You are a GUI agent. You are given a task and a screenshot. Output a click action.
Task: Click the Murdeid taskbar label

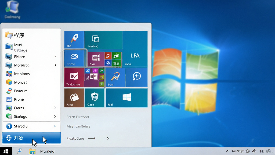point(47,151)
